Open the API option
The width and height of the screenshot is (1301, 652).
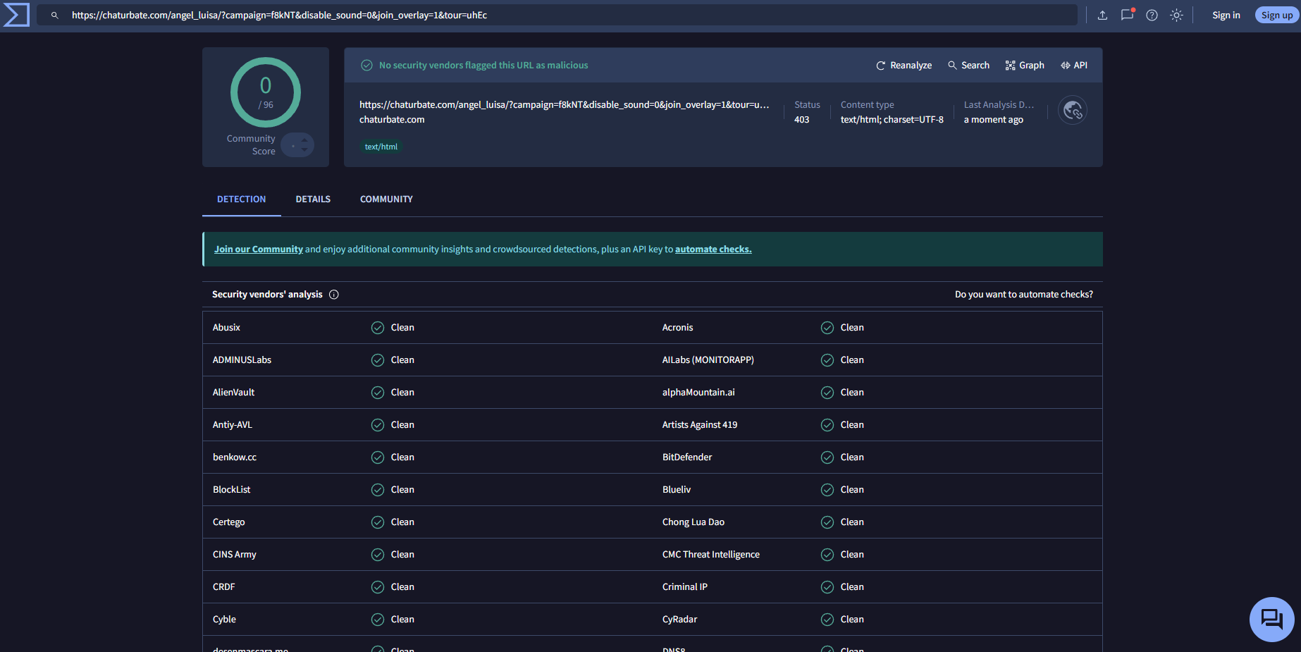[x=1074, y=65]
